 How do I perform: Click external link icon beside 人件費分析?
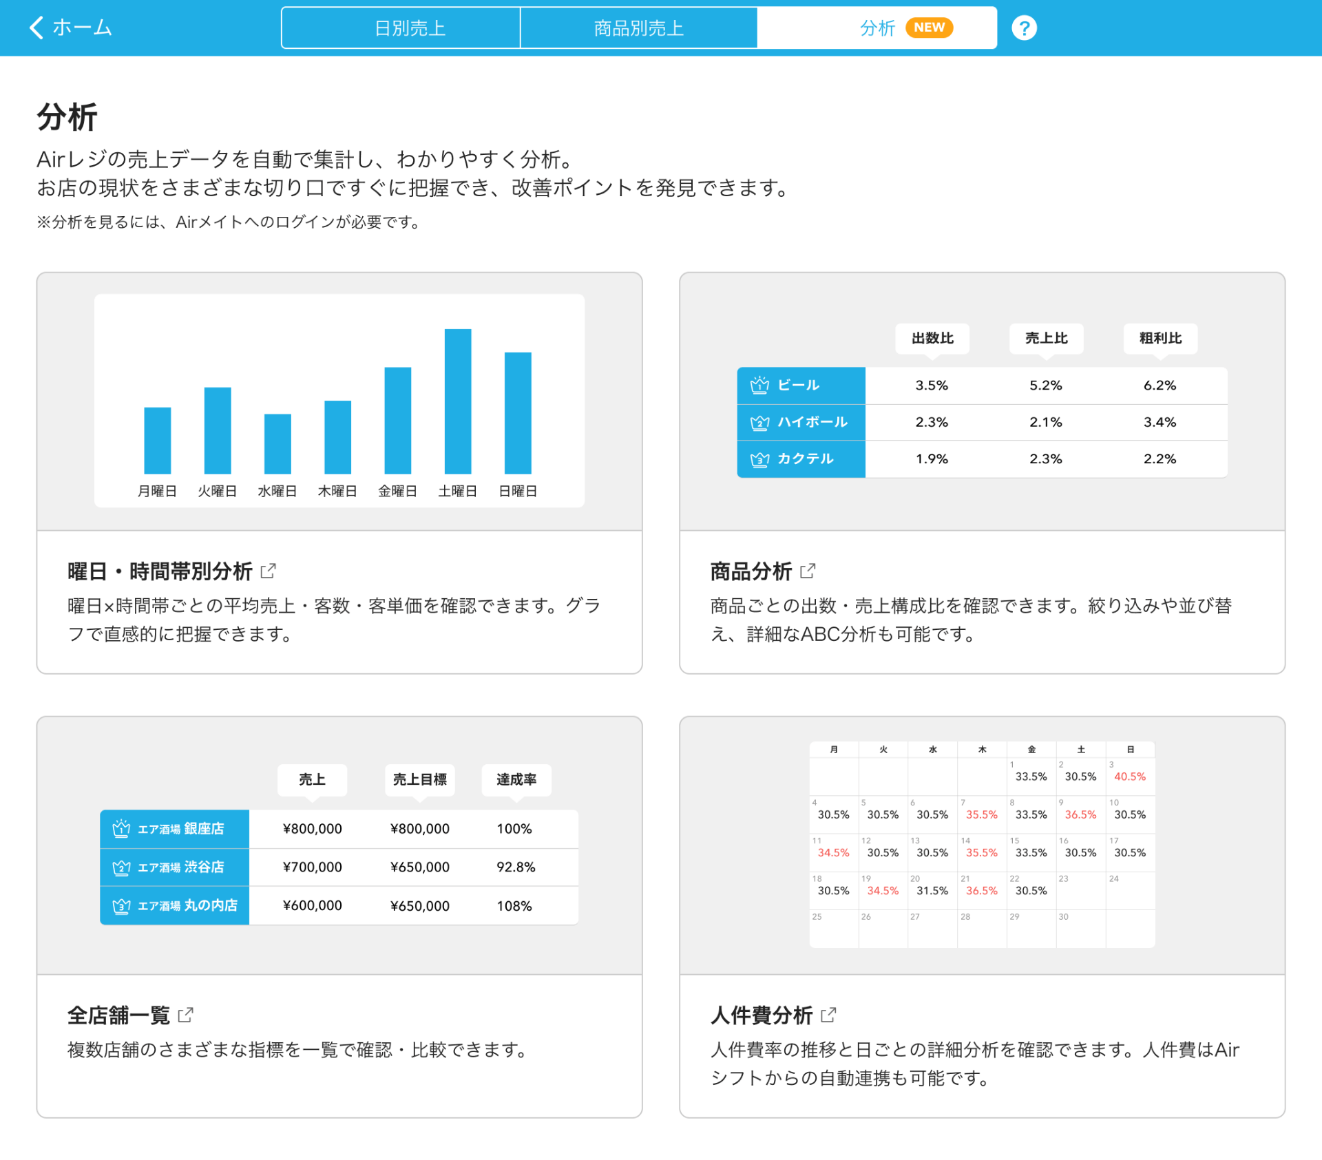coord(828,1015)
